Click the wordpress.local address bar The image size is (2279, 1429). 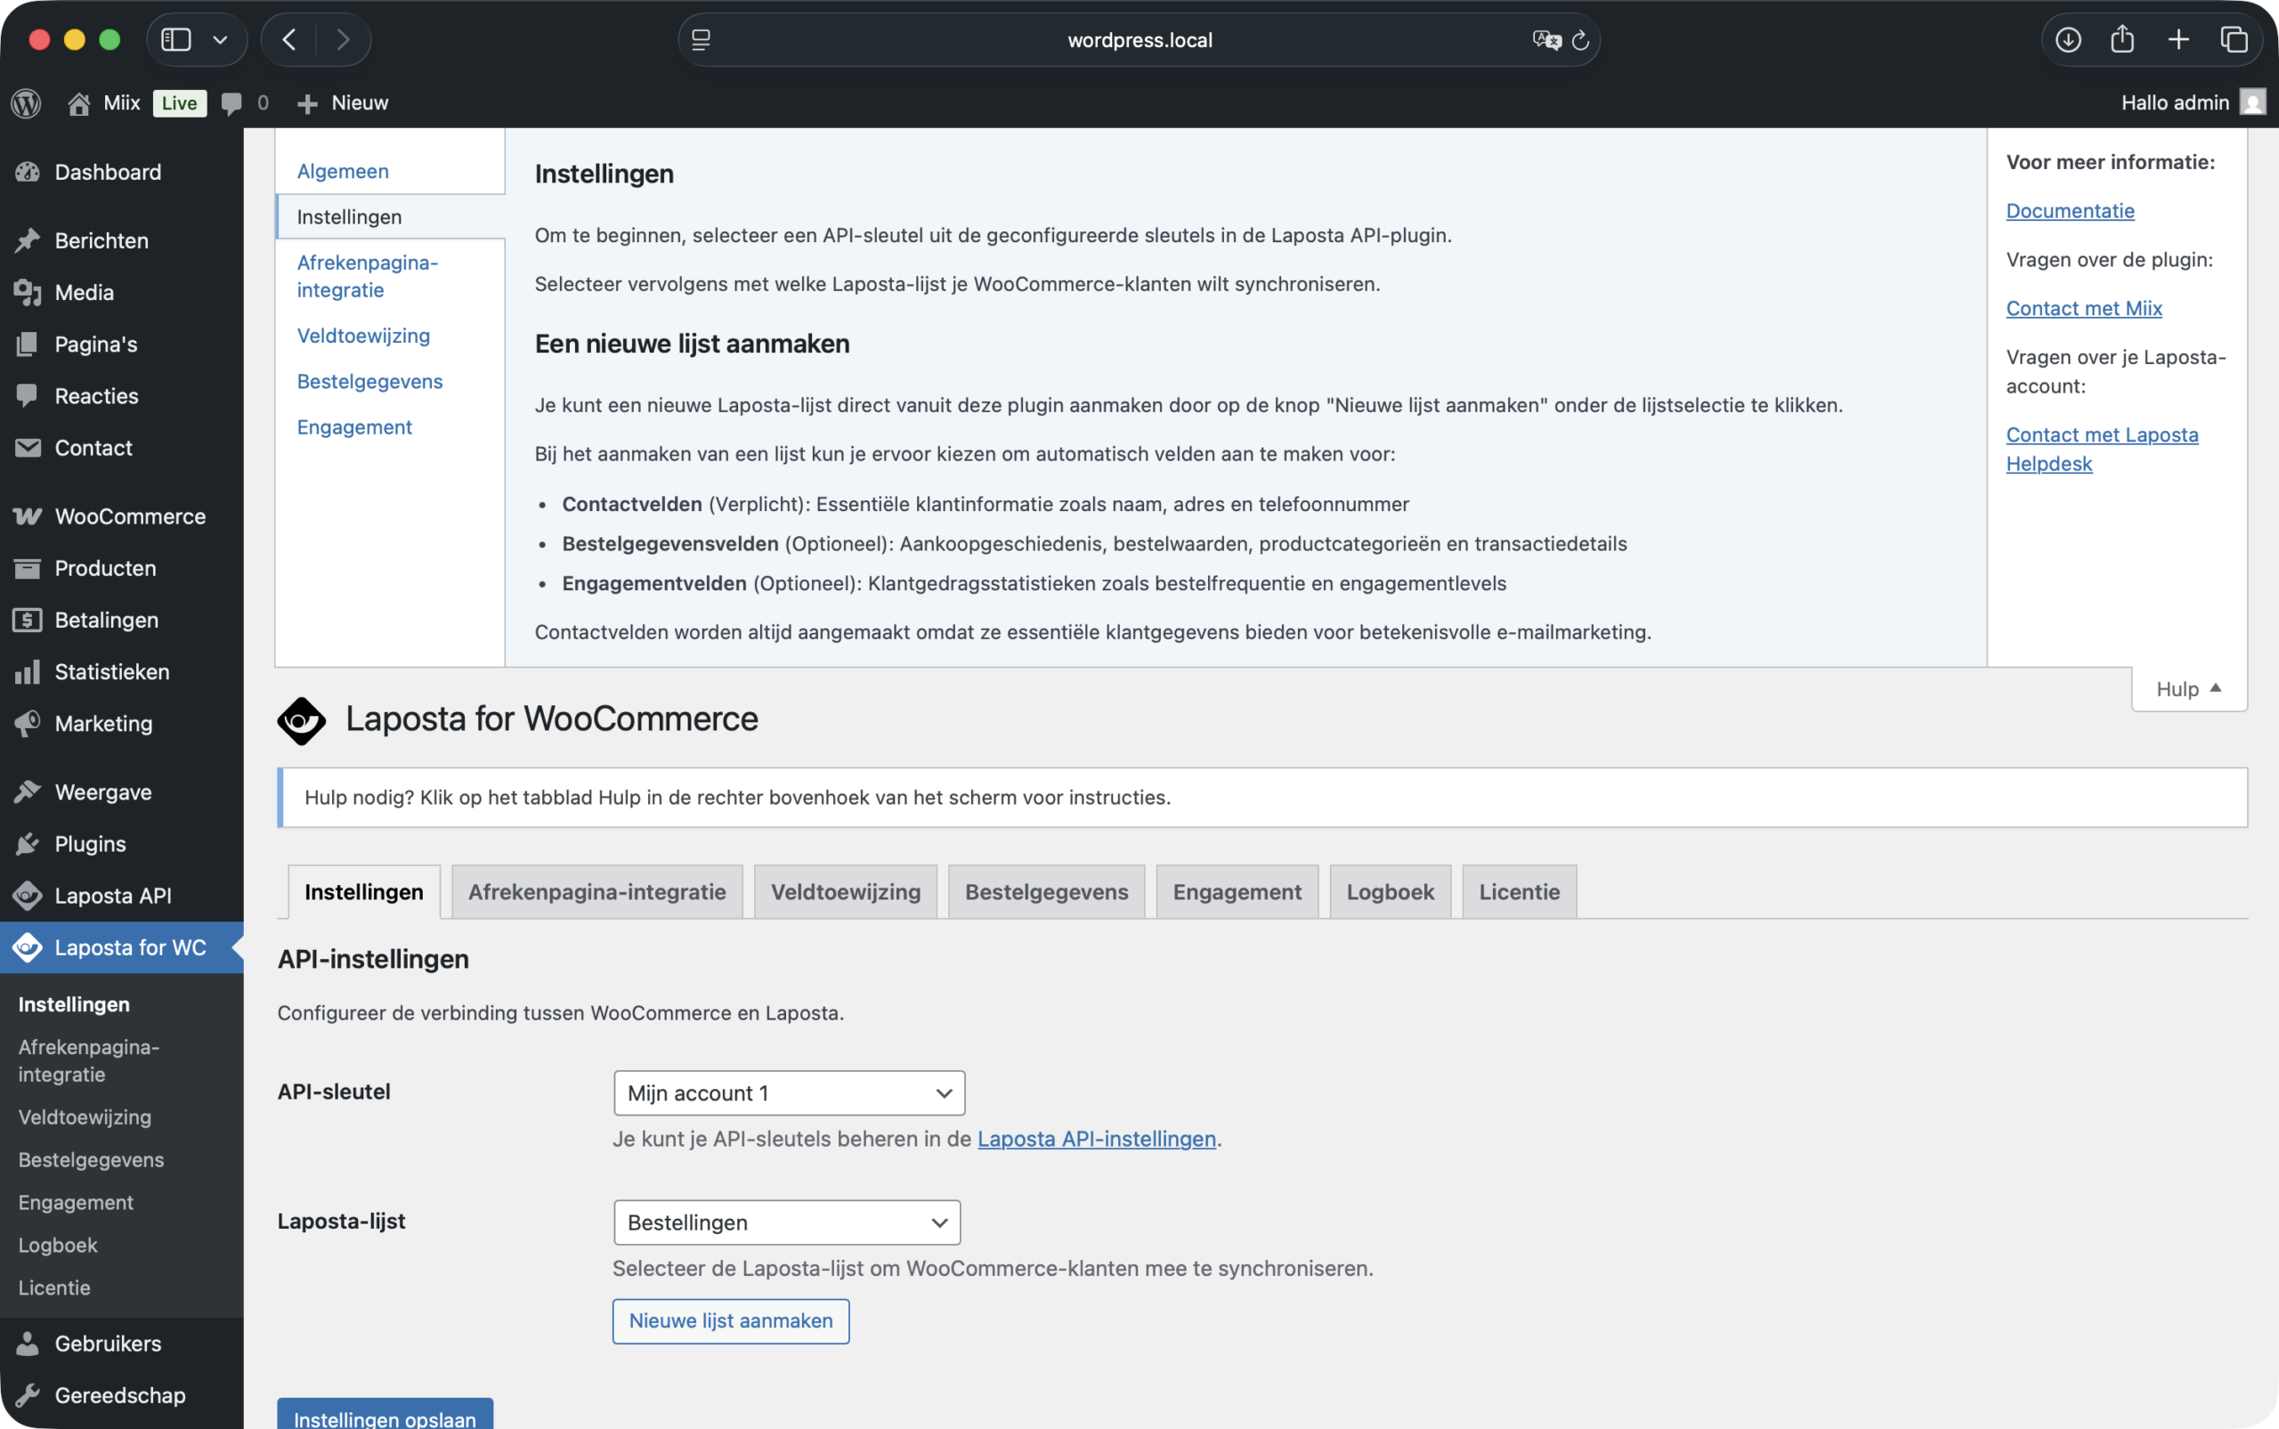1139,40
